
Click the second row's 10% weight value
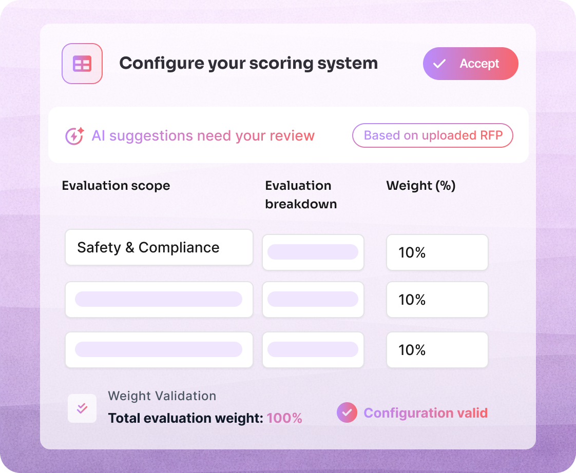(x=437, y=300)
